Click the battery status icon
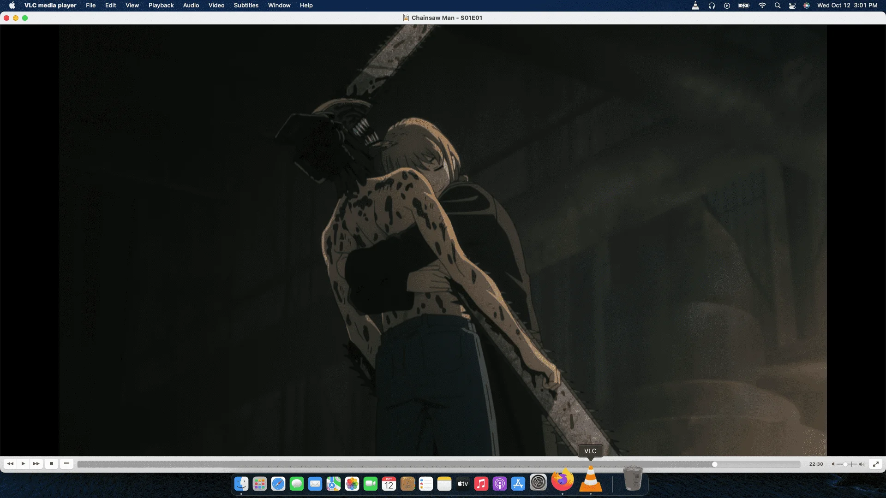Image resolution: width=886 pixels, height=498 pixels. click(744, 6)
